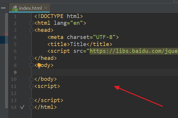
Task: Fold the script block on line 11
Action: pyautogui.click(x=31, y=86)
